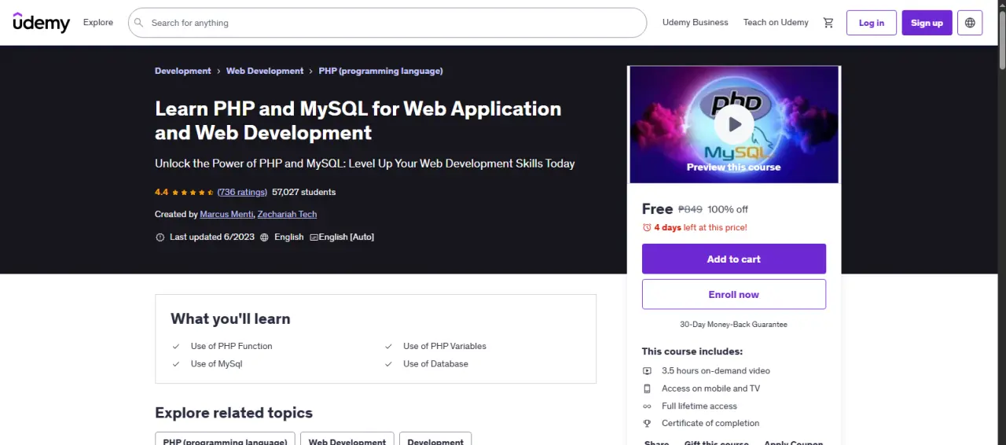Viewport: 1006px width, 445px height.
Task: Click the Log in button
Action: pos(872,23)
